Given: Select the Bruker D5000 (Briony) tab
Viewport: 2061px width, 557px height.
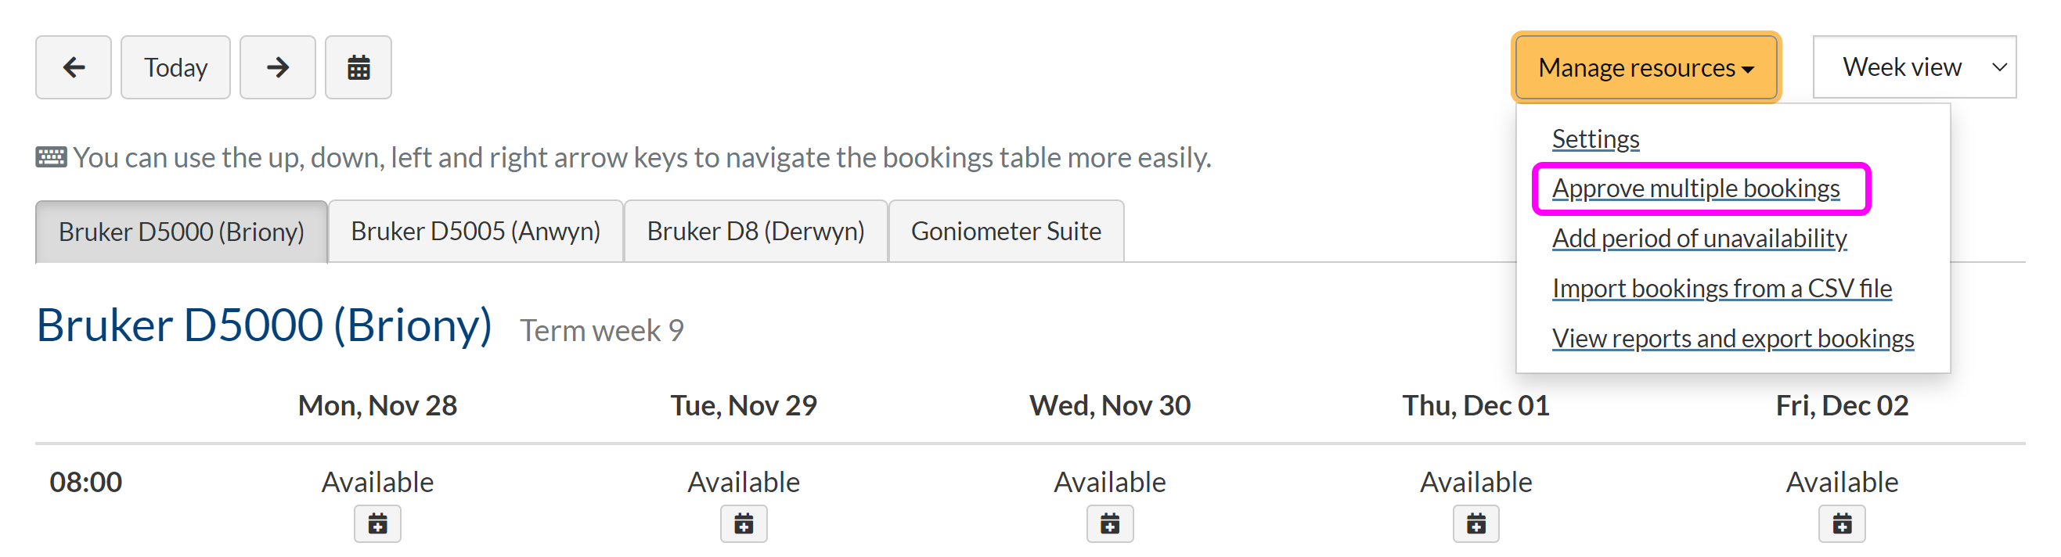Looking at the screenshot, I should tap(181, 232).
